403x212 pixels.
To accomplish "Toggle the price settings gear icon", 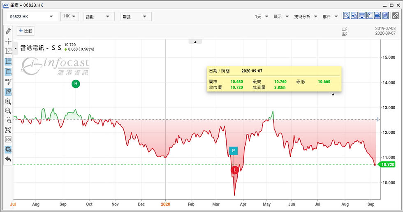I will 8,149.
